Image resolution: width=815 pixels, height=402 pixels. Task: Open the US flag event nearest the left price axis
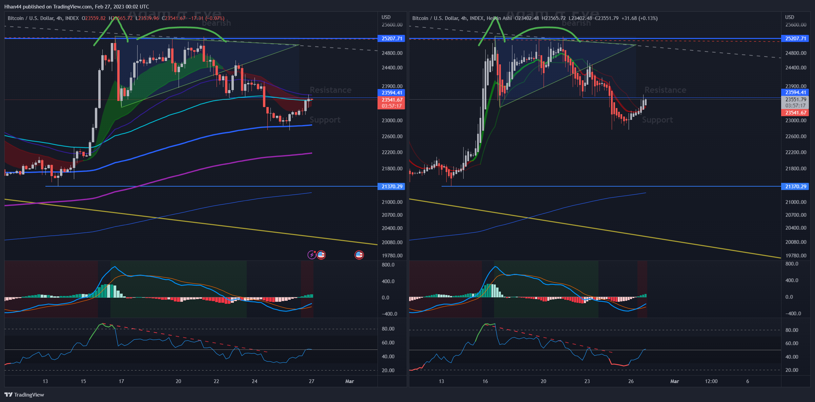pyautogui.click(x=359, y=255)
